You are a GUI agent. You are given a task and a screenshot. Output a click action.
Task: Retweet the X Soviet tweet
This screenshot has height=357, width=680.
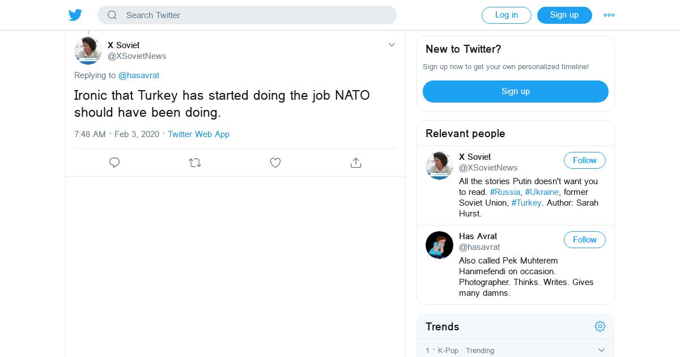coord(195,163)
